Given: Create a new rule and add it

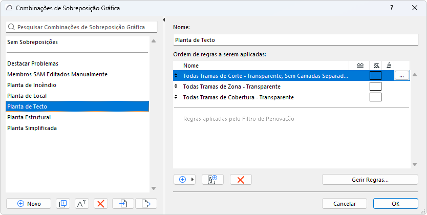Looking at the screenshot, I should pyautogui.click(x=212, y=179).
